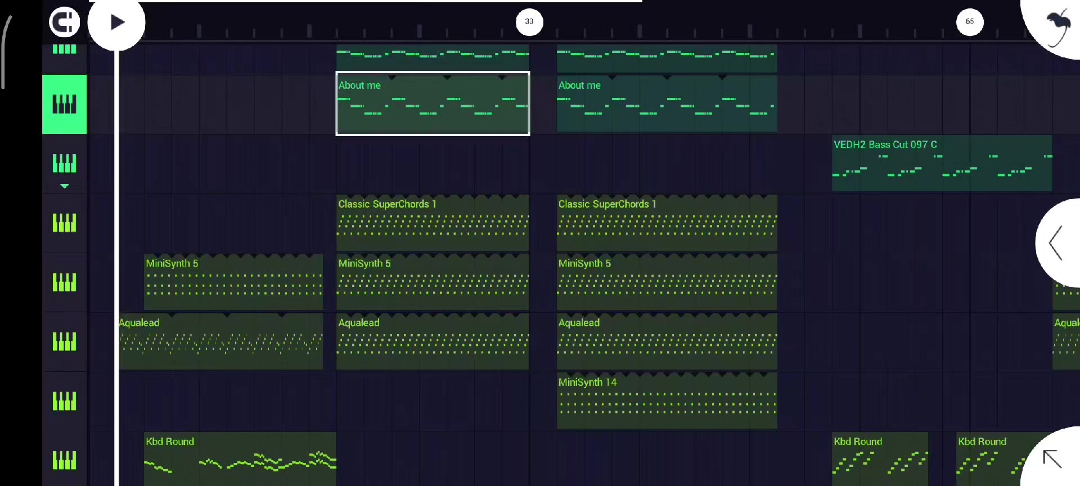Select the Kbd Round clip below VEDH2 clip start
Screen dimensions: 1080x486
coord(880,459)
